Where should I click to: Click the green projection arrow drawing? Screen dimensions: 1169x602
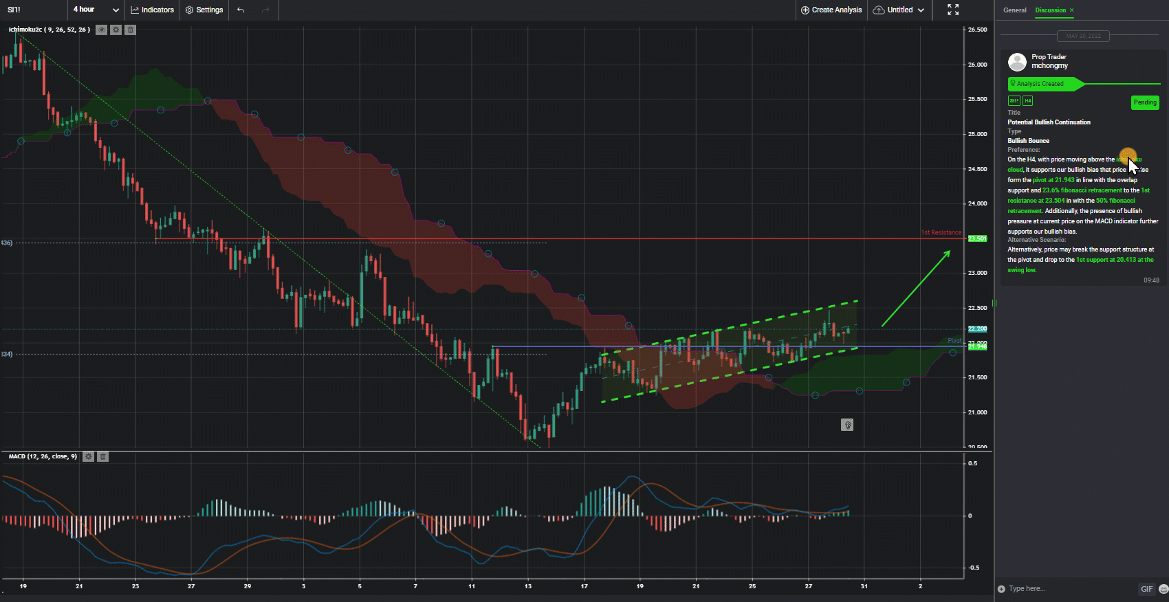coord(916,288)
